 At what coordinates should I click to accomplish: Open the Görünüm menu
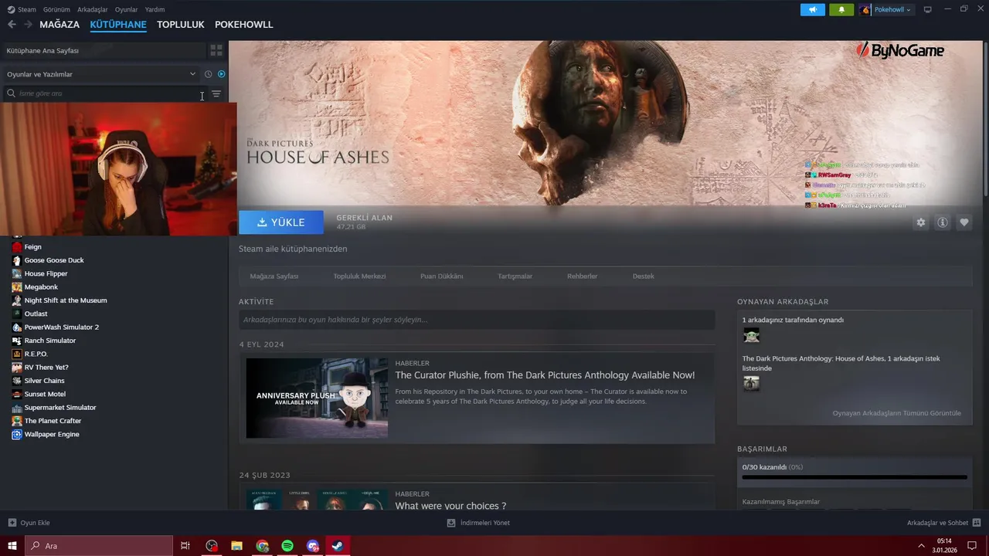[56, 9]
